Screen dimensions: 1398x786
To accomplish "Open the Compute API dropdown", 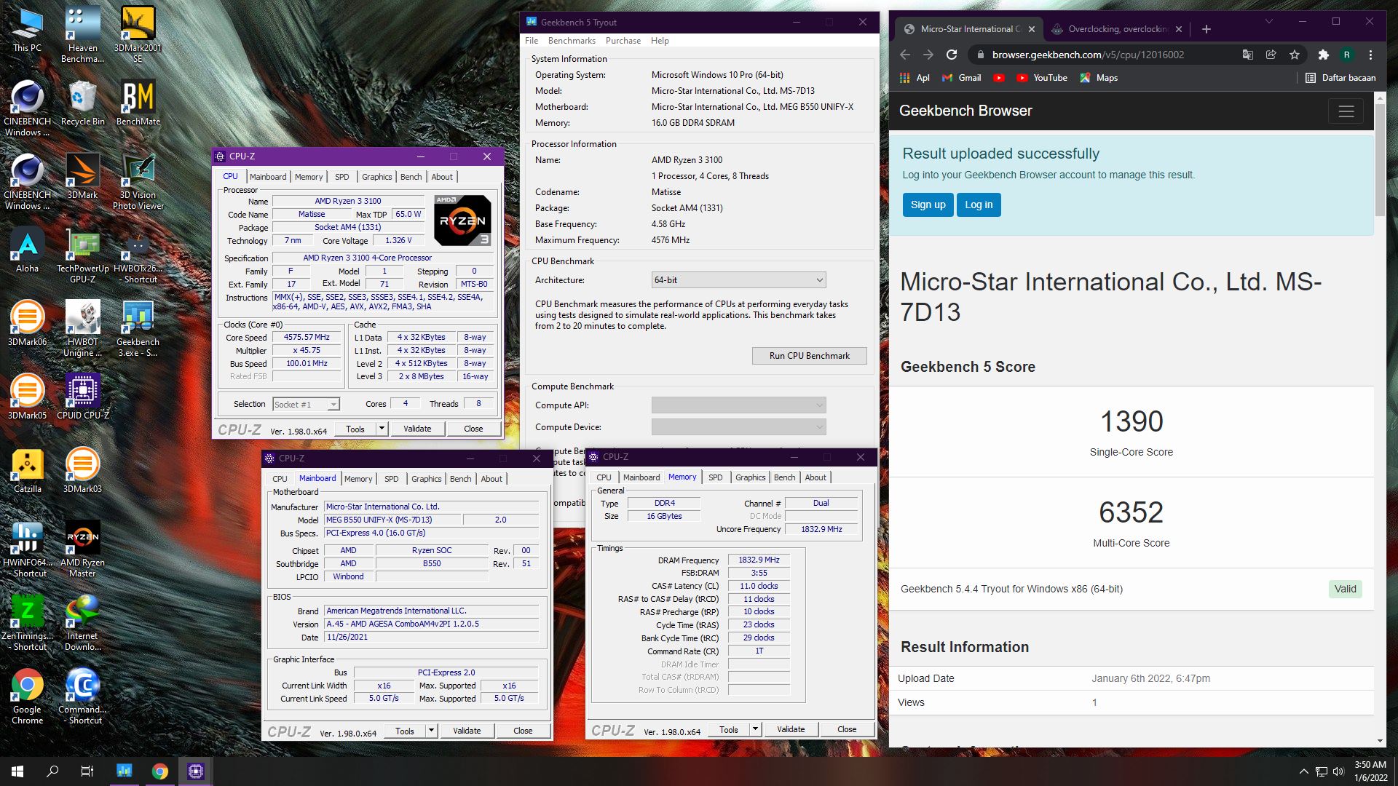I will point(738,405).
